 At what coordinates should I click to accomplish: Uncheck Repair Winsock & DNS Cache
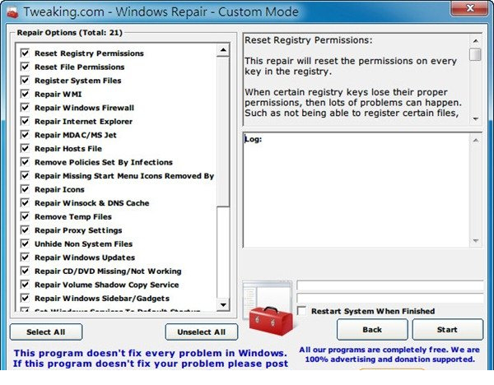click(x=25, y=202)
